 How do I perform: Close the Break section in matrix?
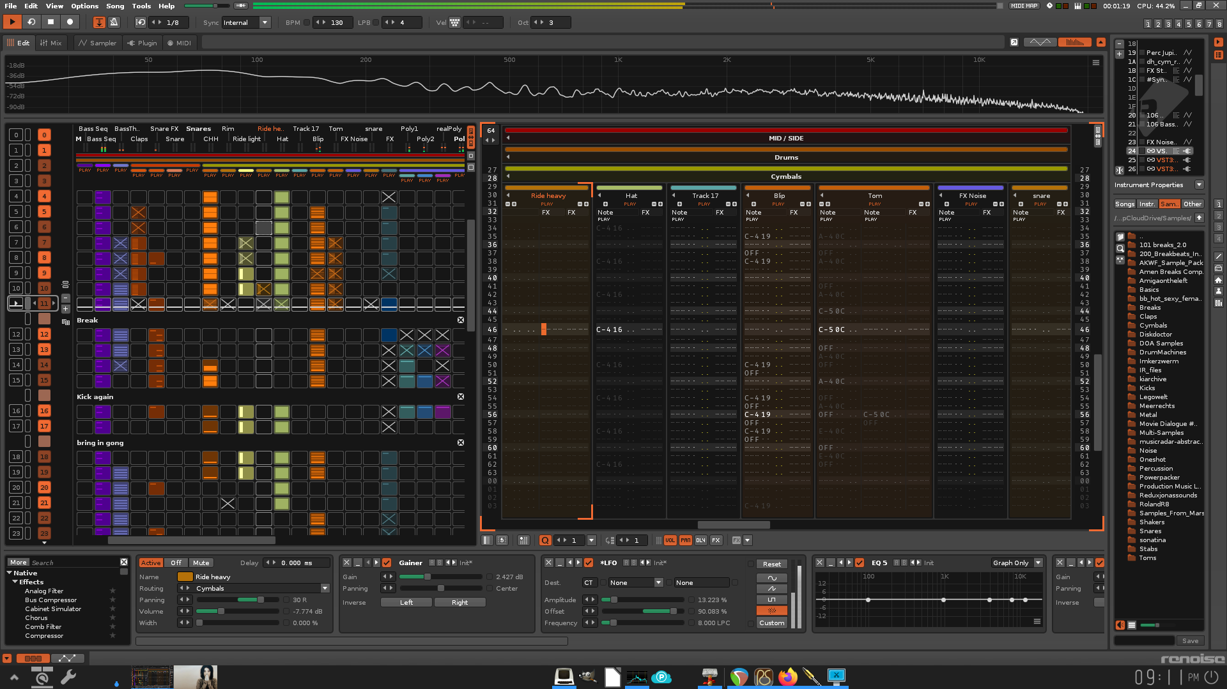[461, 320]
